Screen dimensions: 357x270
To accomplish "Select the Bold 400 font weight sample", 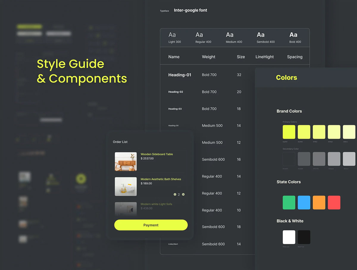I will pos(295,38).
